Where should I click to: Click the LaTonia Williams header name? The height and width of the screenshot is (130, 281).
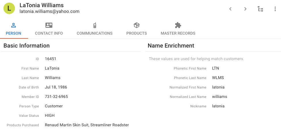pos(42,5)
